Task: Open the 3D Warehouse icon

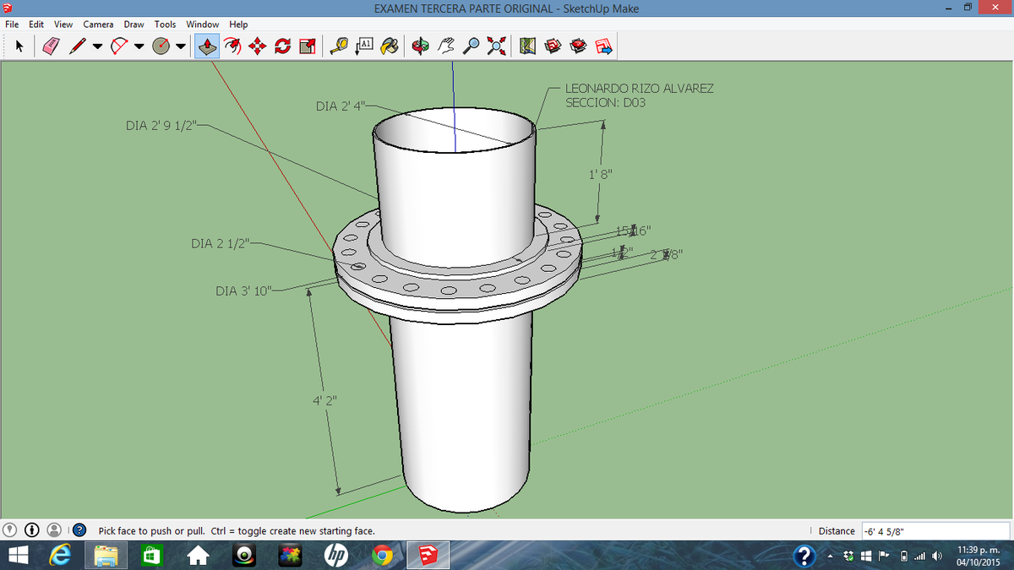Action: tap(553, 46)
